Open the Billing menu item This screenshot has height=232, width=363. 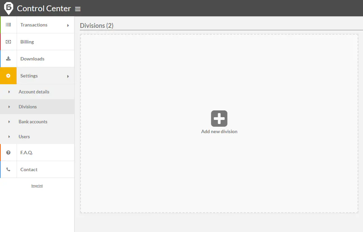(27, 42)
